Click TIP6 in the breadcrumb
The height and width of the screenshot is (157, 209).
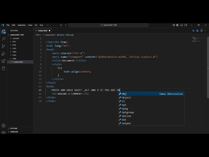pyautogui.click(x=38, y=35)
